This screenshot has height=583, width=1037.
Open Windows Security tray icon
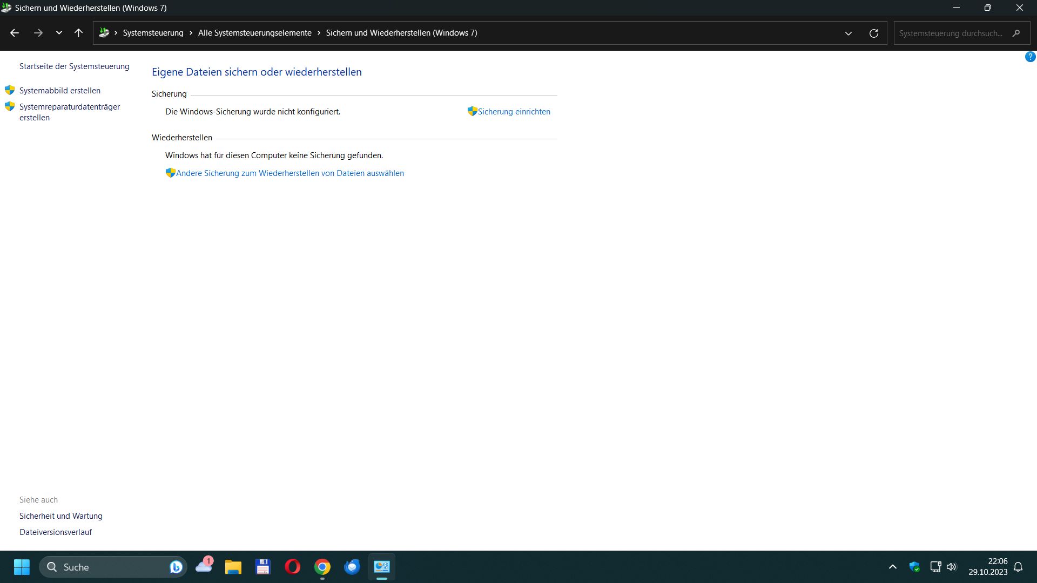tap(914, 567)
